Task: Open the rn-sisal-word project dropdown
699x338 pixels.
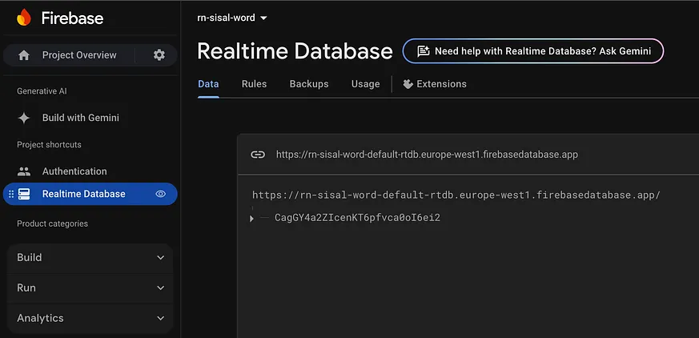Action: pos(232,18)
